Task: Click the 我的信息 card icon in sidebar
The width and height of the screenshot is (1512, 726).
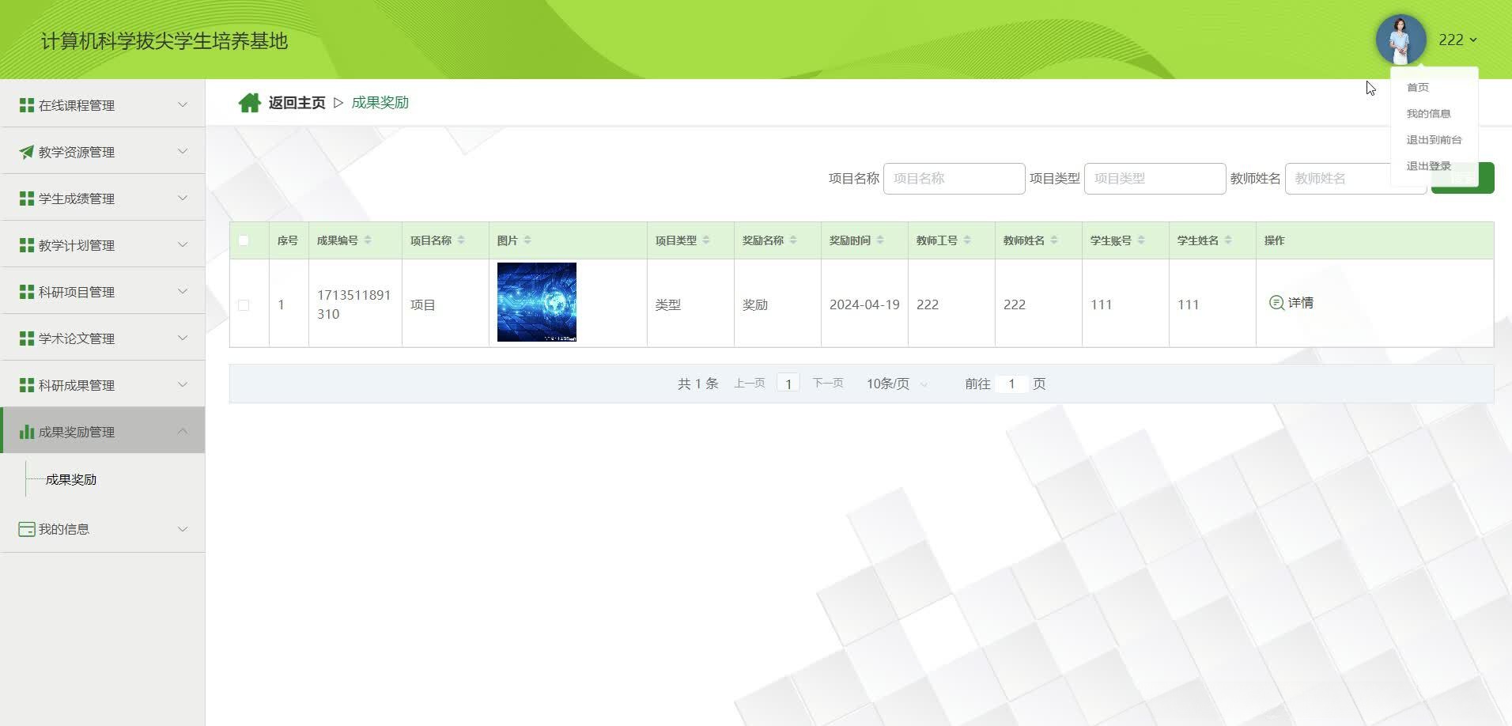Action: [x=27, y=529]
